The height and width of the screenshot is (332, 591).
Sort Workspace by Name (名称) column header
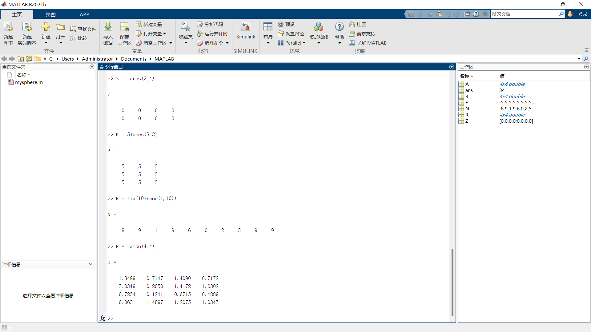[478, 76]
